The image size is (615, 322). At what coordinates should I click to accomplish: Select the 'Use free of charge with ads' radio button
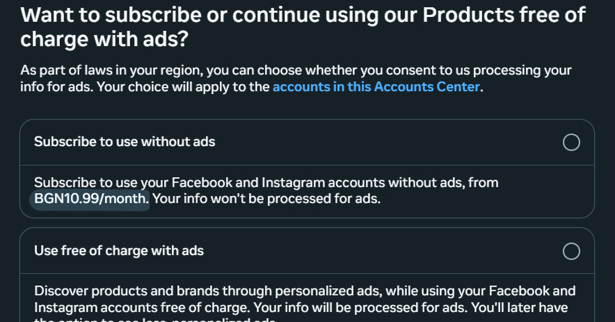click(x=571, y=250)
